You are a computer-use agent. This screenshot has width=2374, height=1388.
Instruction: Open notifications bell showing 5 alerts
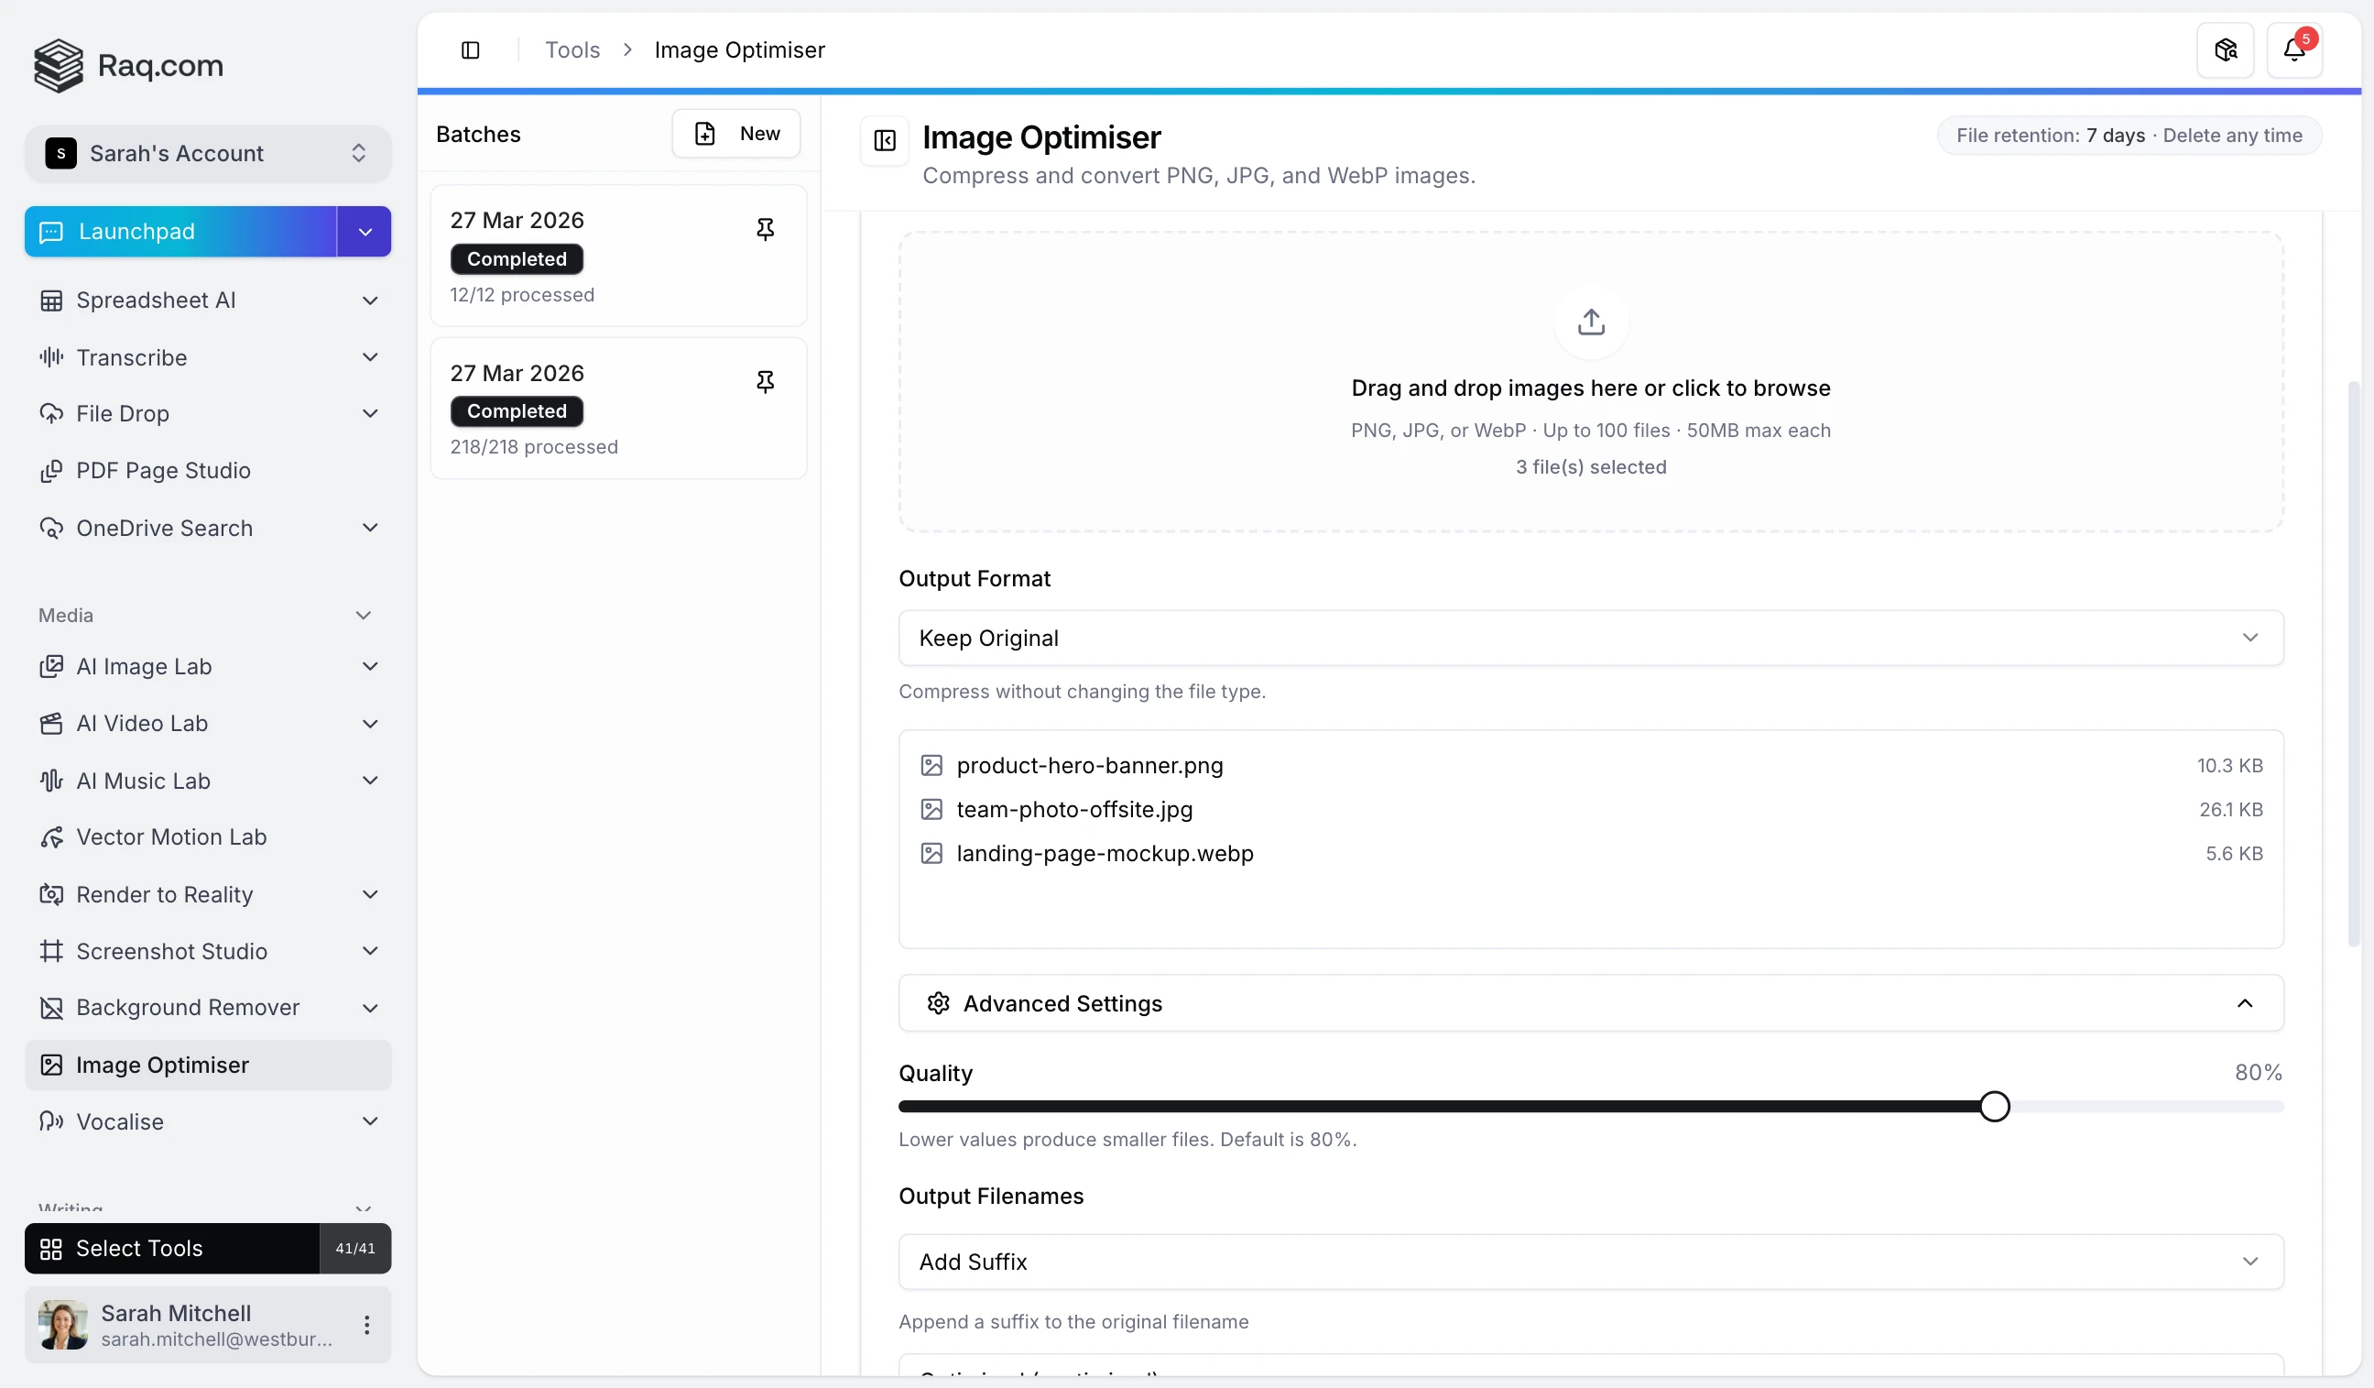pos(2295,49)
